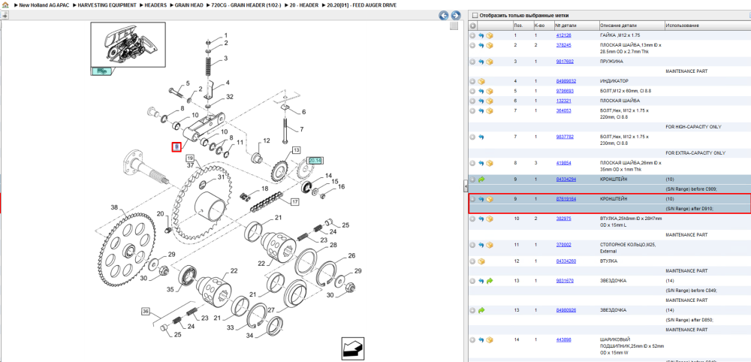Click the large arrow icon at diagram bottom

pos(353,348)
